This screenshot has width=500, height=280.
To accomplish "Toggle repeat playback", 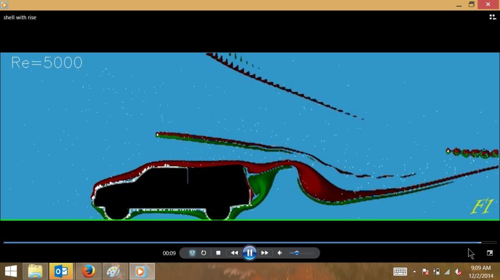I will pyautogui.click(x=204, y=253).
